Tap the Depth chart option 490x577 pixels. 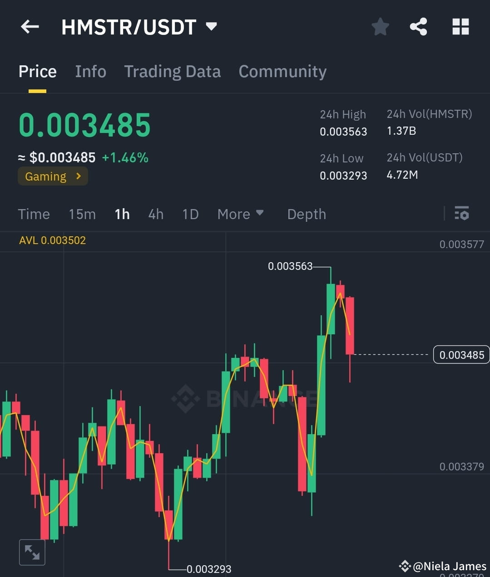[x=307, y=214]
